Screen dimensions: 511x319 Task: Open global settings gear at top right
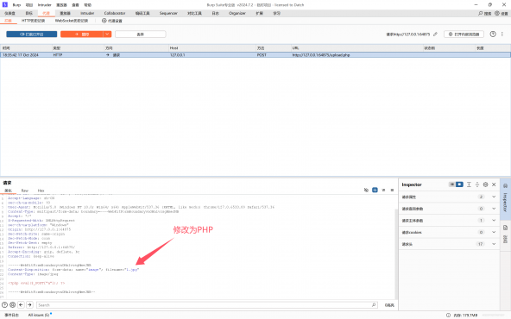497,13
